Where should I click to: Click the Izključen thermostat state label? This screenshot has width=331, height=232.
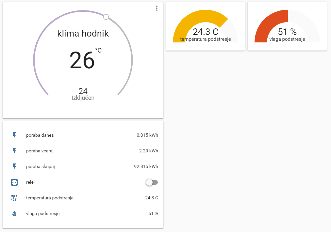pos(83,98)
